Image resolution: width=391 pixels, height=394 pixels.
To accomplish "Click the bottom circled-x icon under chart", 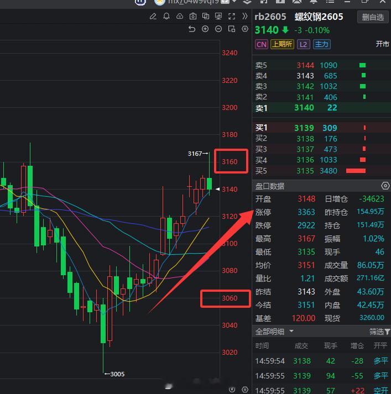I will 232,390.
